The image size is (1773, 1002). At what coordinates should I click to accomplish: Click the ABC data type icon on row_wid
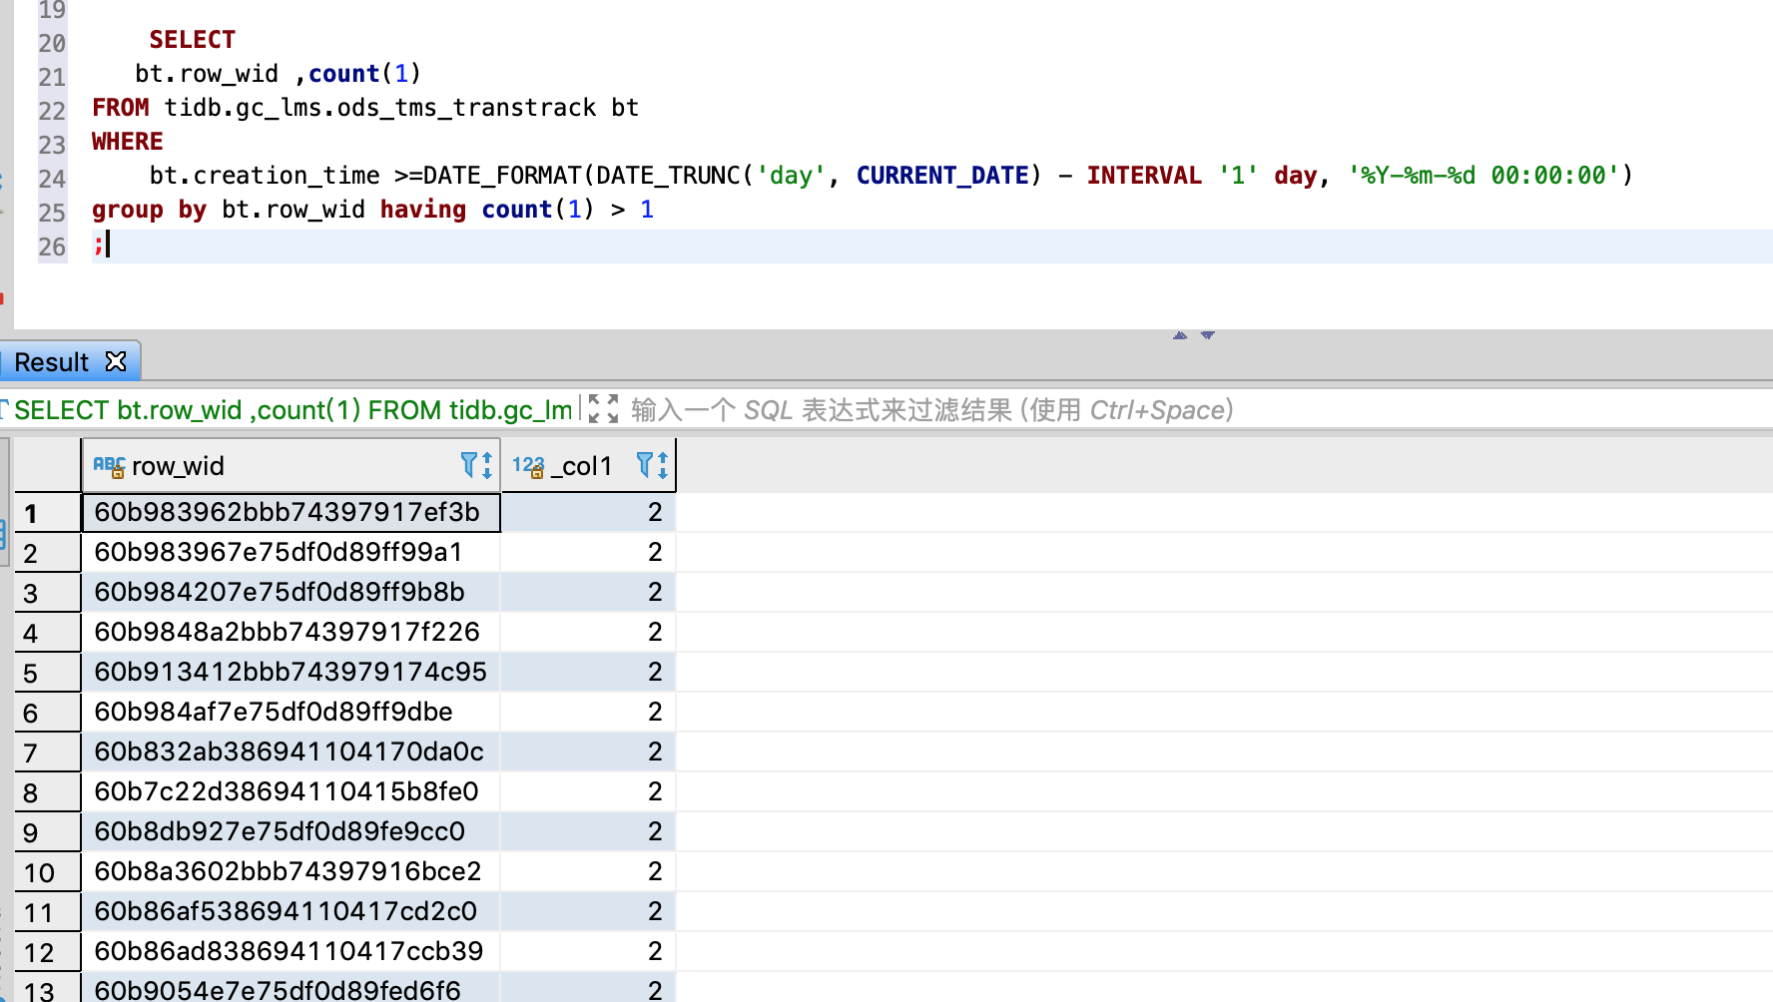point(109,466)
